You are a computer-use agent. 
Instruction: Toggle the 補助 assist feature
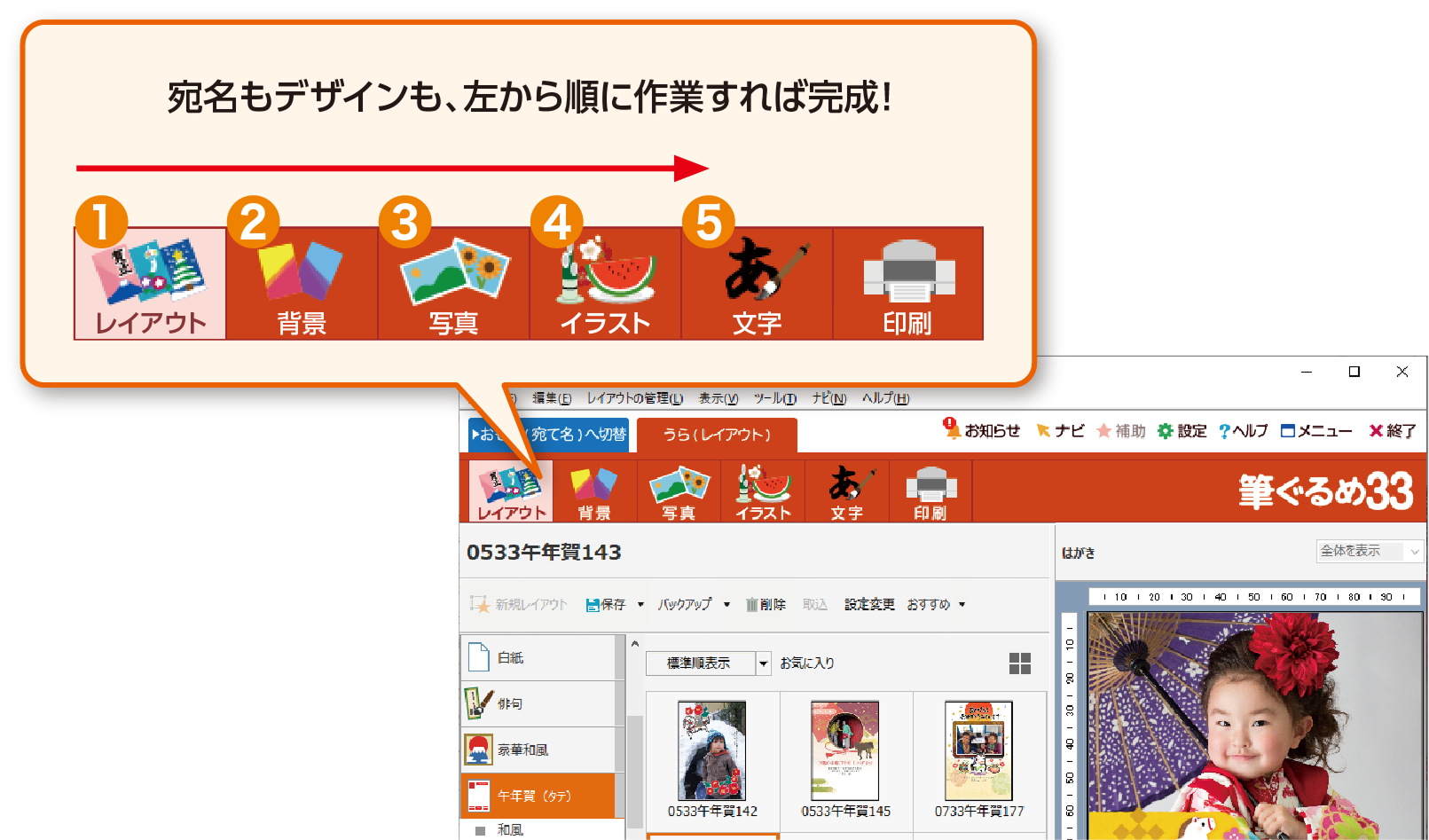tap(1119, 431)
